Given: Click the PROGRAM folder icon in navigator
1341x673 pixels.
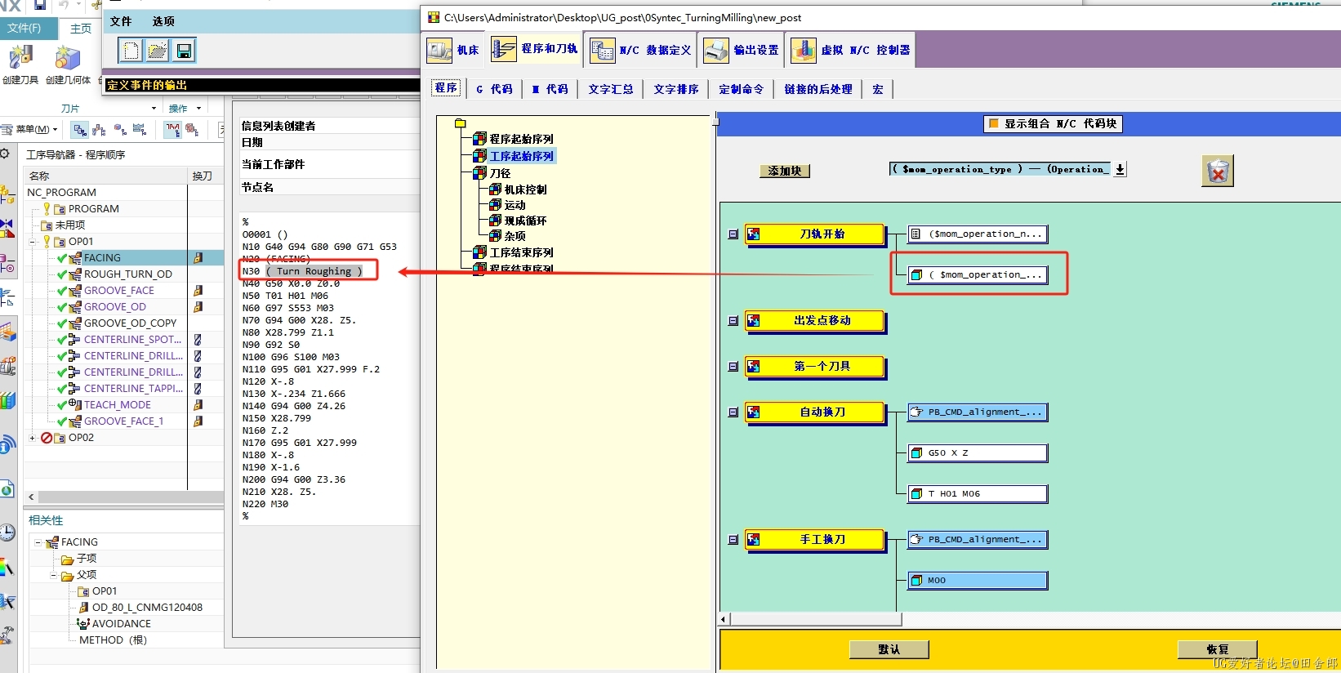Looking at the screenshot, I should [x=60, y=209].
